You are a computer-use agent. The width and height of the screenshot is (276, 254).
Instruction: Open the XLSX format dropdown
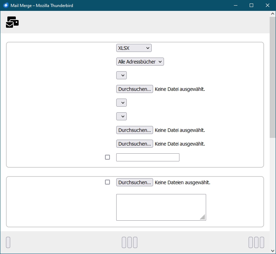pyautogui.click(x=133, y=48)
